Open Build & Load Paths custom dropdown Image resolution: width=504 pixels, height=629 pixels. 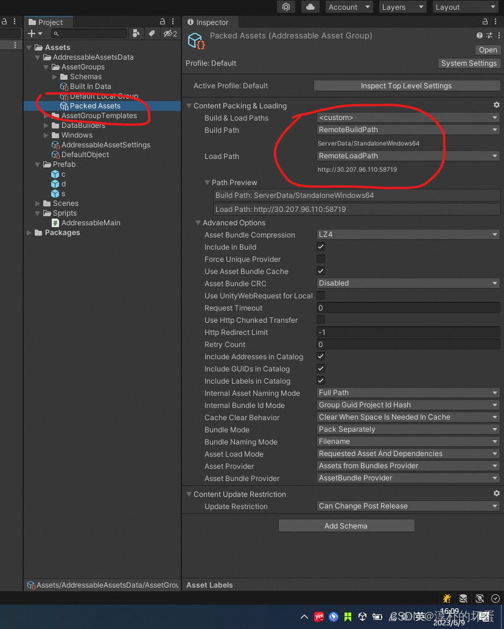pos(408,118)
